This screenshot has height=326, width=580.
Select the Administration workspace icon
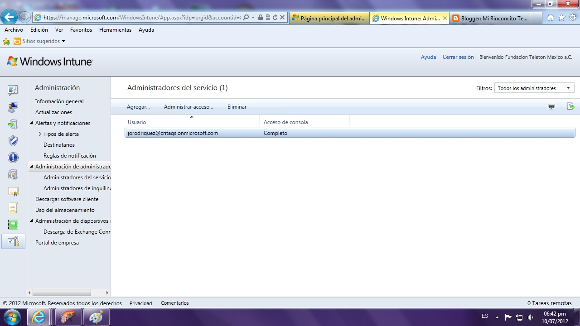(13, 241)
